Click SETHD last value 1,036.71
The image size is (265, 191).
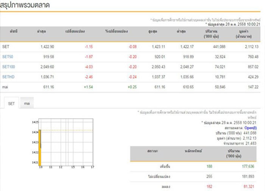tap(47, 77)
